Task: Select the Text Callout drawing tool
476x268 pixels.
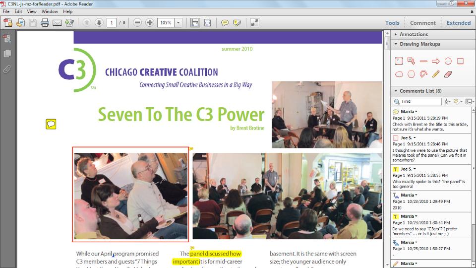Action: pos(412,61)
